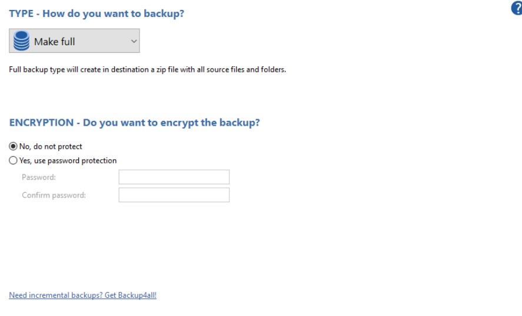Screen dimensions: 522x316
Task: Select the "No, do not protect" radio button
Action: (x=13, y=146)
